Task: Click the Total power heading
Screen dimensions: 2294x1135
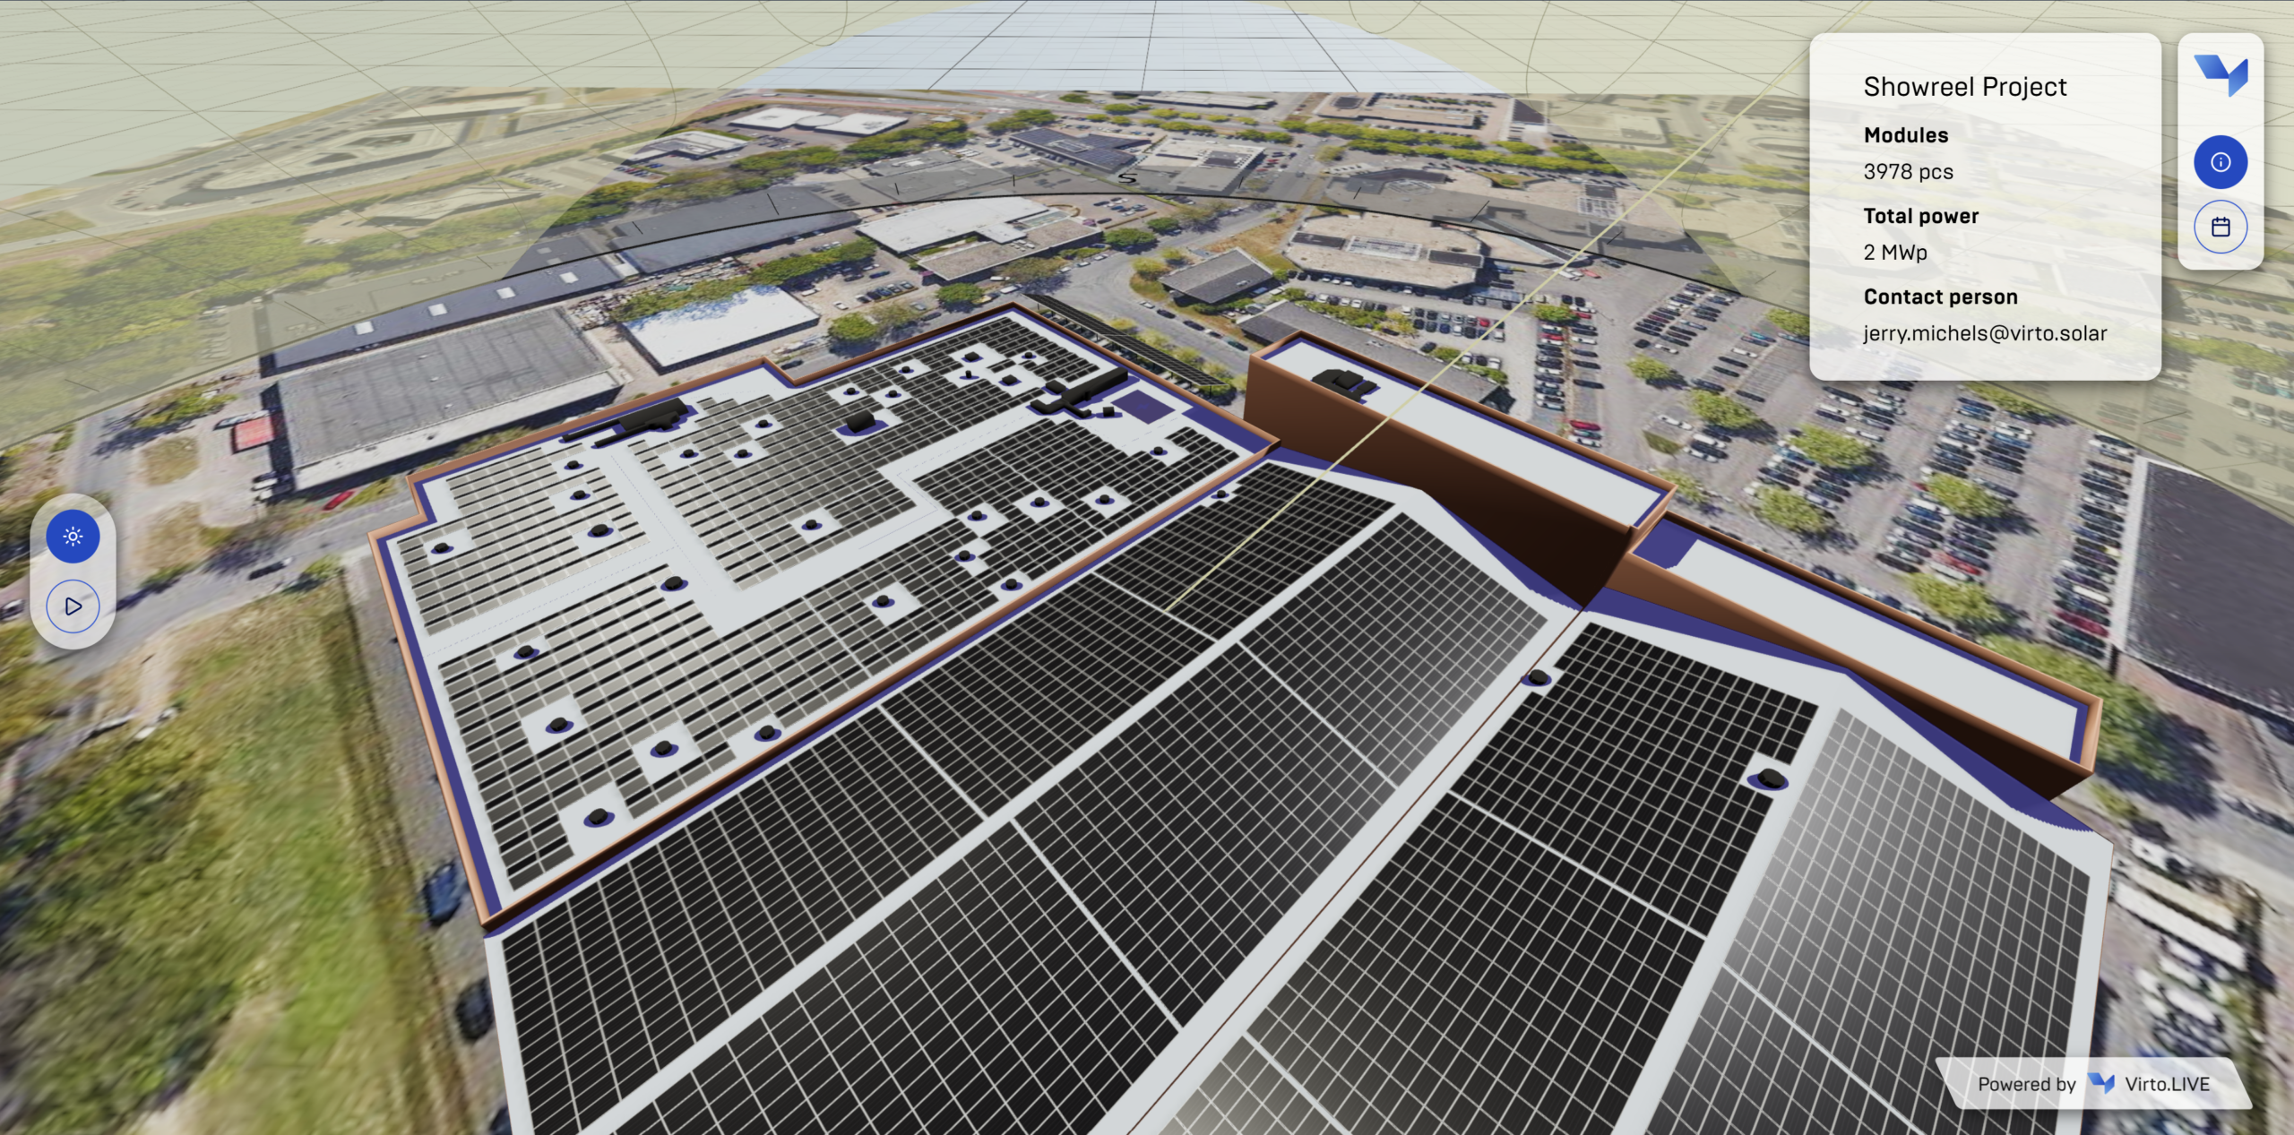Action: pyautogui.click(x=1920, y=216)
